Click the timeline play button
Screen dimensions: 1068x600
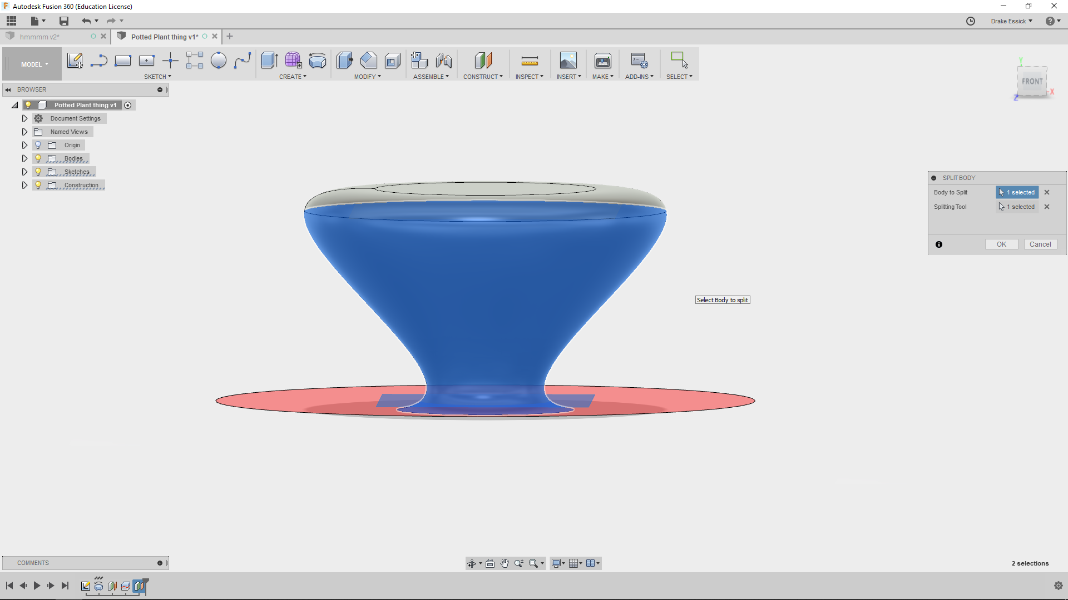(37, 586)
